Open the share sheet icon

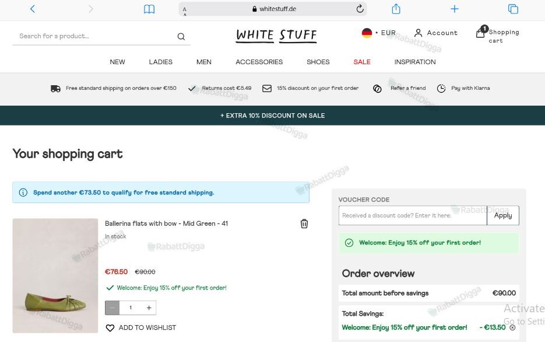pyautogui.click(x=396, y=9)
